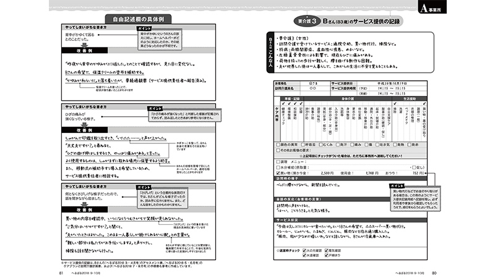Click the ベッドメイク care item column

(x=407, y=115)
